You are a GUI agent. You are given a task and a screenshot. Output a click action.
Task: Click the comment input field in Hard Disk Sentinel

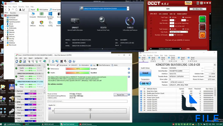tap(88, 101)
